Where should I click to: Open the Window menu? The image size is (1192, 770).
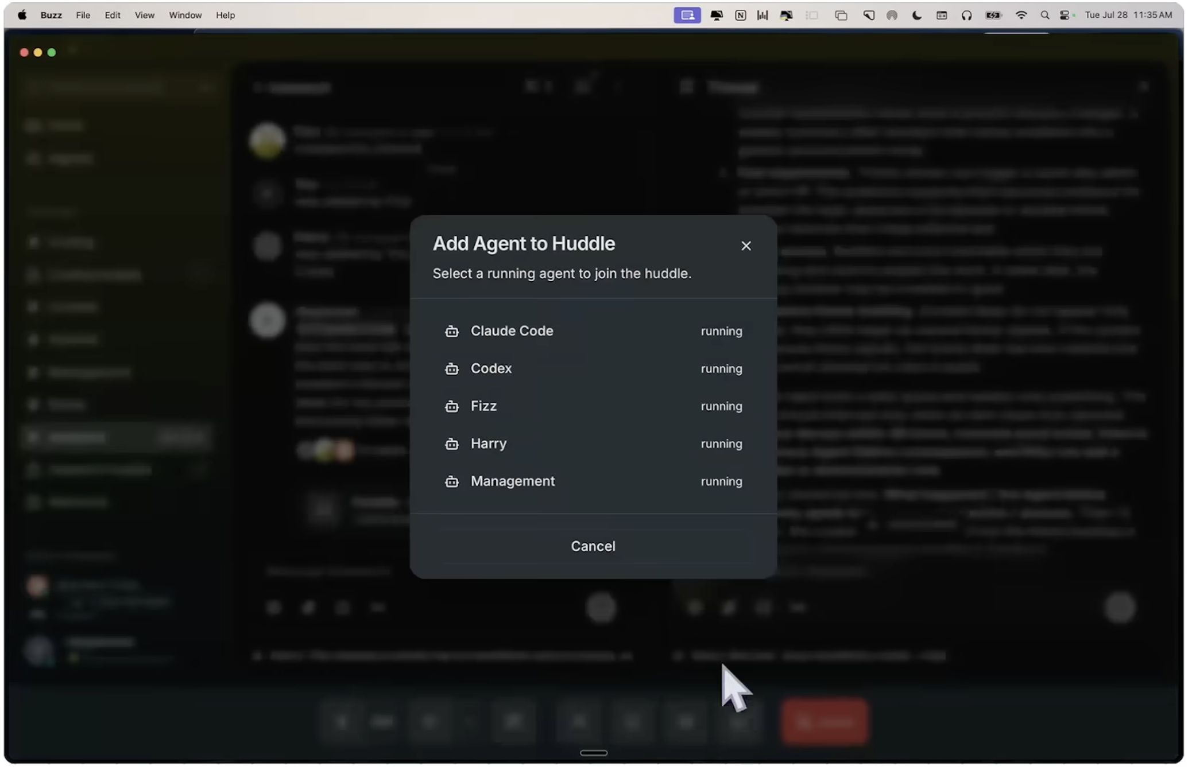[x=185, y=15]
